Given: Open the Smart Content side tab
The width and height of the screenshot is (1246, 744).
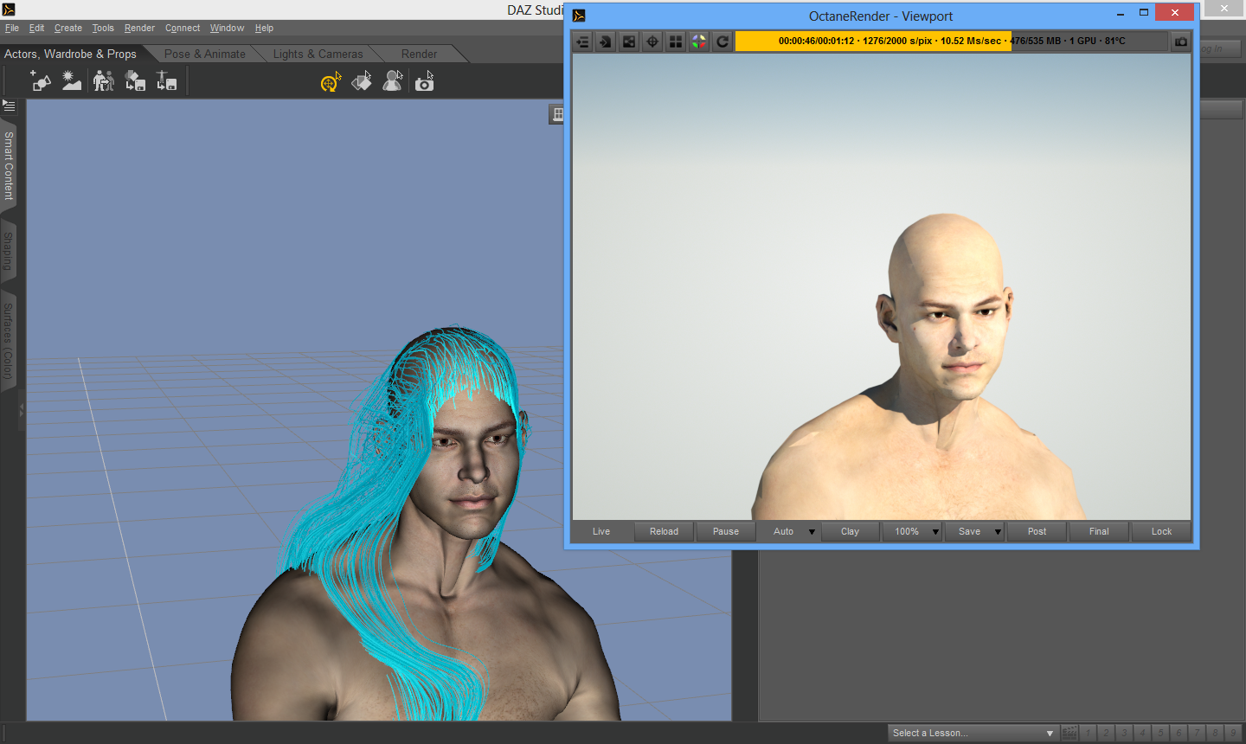Looking at the screenshot, I should pos(9,165).
